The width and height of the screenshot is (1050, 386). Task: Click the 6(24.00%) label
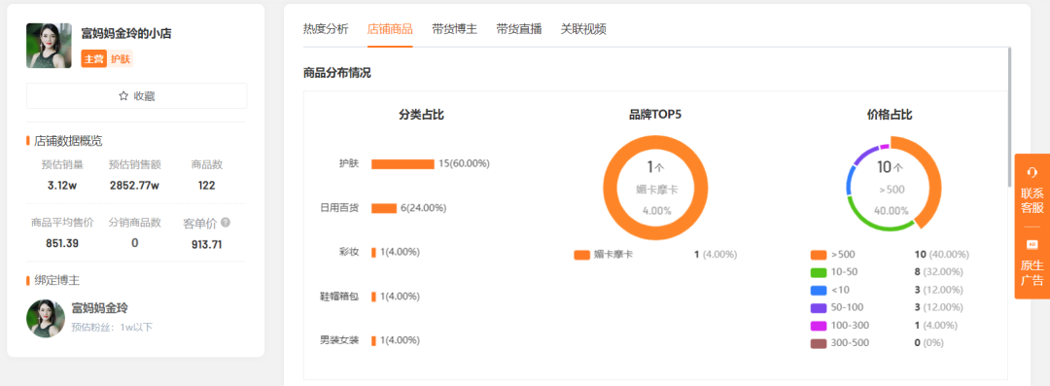pyautogui.click(x=424, y=208)
